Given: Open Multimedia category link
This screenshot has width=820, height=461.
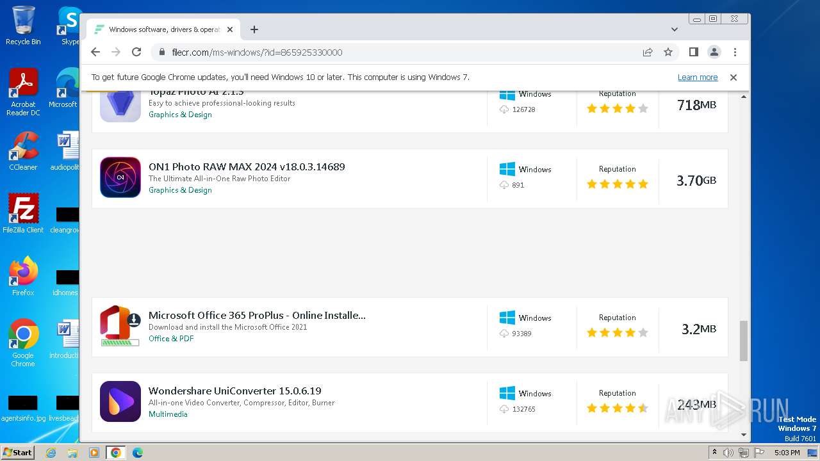Looking at the screenshot, I should tap(168, 414).
